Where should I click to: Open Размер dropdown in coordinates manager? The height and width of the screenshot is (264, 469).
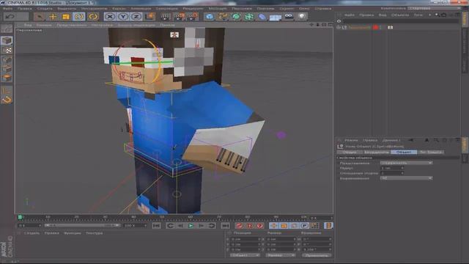(x=281, y=255)
